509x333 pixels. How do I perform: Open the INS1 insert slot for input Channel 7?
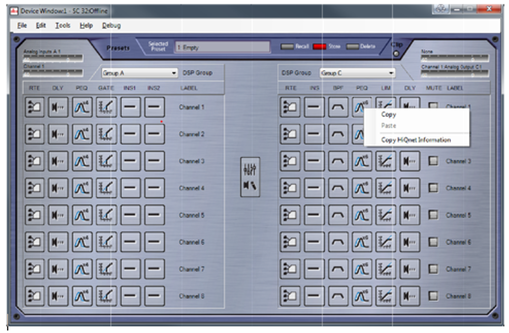(130, 269)
